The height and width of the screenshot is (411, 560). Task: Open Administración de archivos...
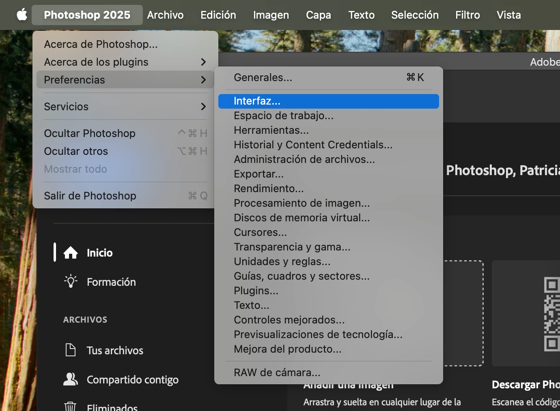[329, 159]
